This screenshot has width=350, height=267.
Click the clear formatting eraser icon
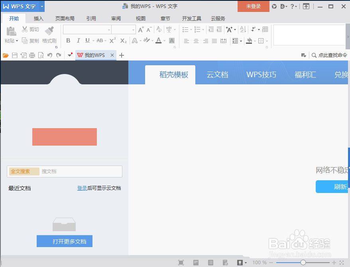coord(159,29)
